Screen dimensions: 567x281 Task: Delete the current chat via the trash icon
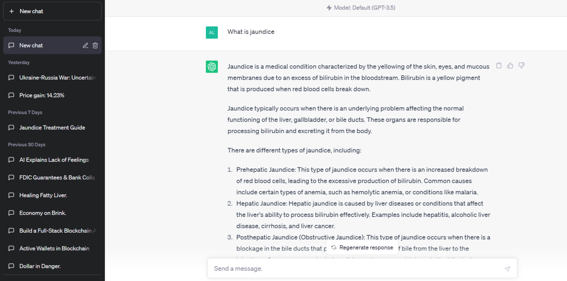point(95,45)
